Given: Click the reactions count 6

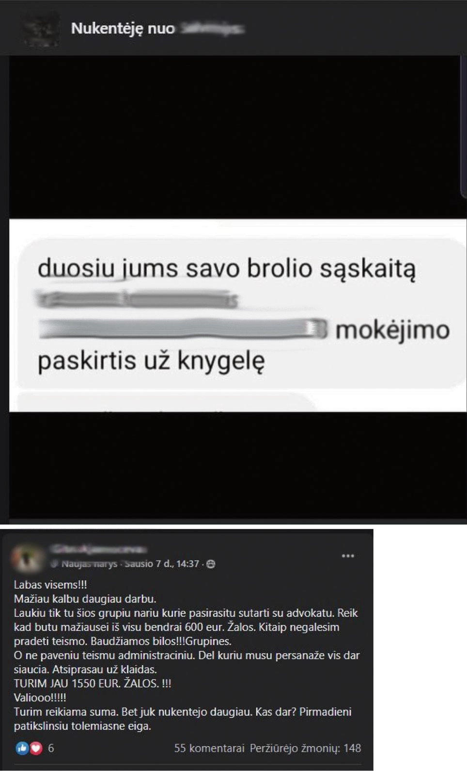Looking at the screenshot, I should 51,748.
